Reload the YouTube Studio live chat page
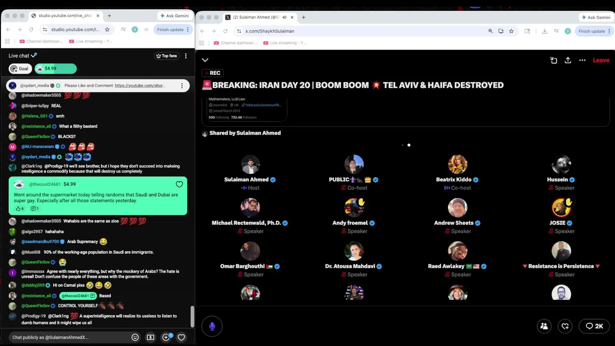 31,29
